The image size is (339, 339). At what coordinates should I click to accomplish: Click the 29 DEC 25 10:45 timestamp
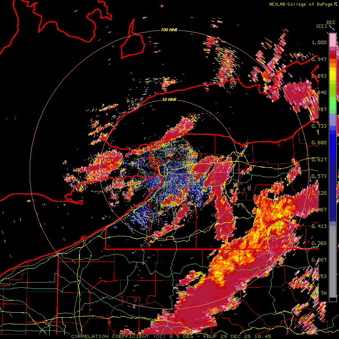click(245, 336)
